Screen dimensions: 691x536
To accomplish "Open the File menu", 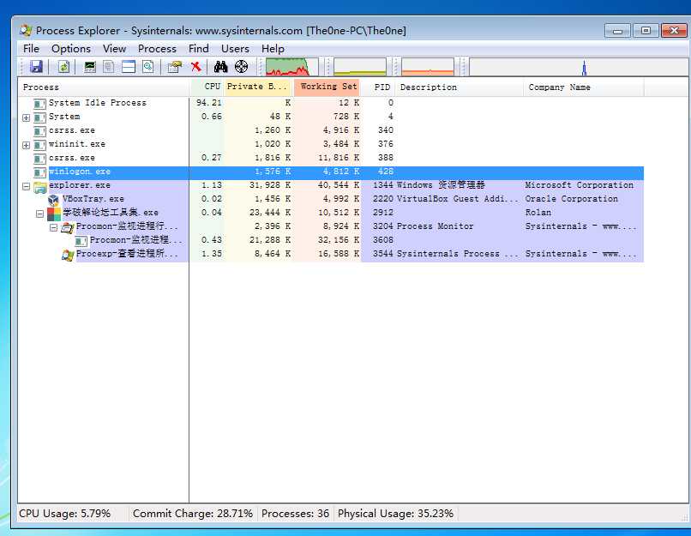I will click(x=31, y=49).
